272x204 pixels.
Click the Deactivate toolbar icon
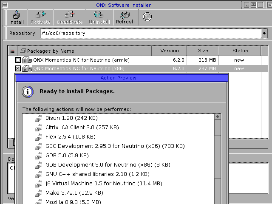click(69, 17)
